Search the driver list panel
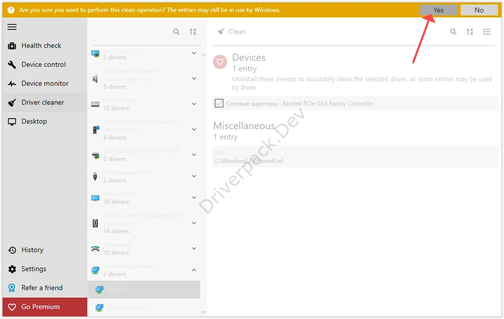The width and height of the screenshot is (504, 319). coord(176,31)
